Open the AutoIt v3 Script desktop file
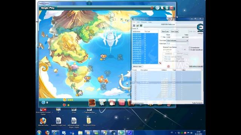Screen dimensions: 241x135 point(59,122)
